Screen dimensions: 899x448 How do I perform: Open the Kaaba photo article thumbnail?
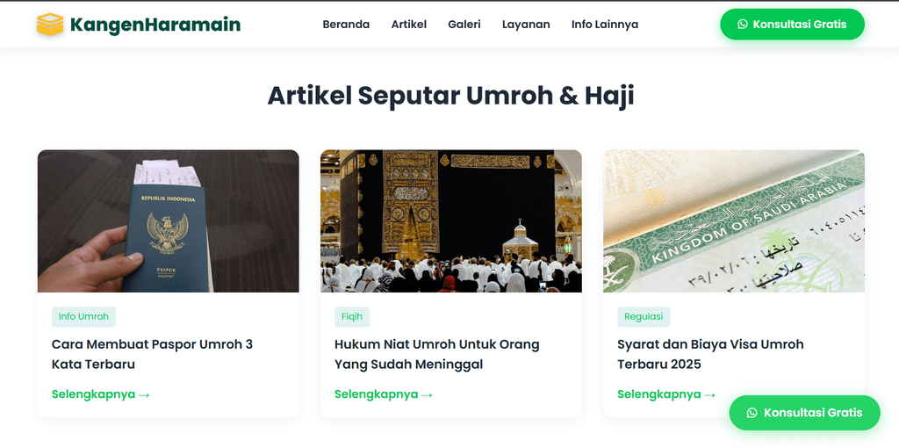pos(450,221)
